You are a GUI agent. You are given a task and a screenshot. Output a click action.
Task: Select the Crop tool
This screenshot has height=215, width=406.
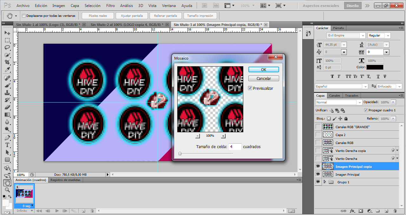coord(7,62)
